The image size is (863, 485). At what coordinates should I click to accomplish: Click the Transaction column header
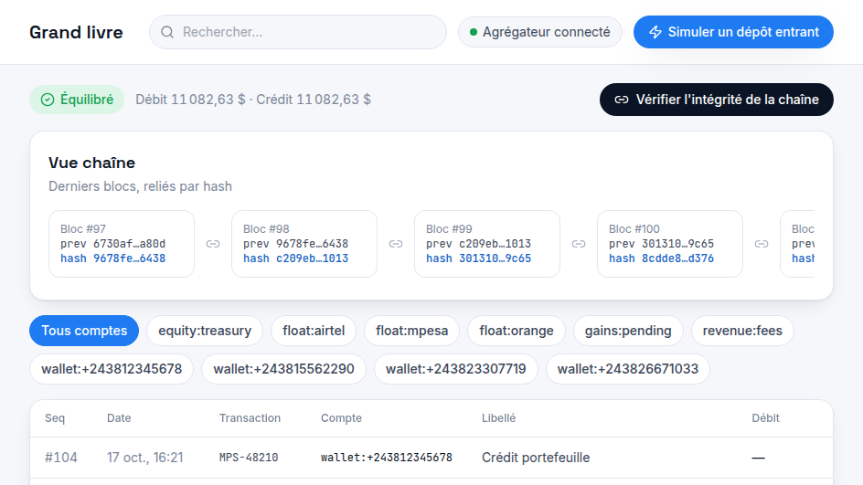[x=250, y=418]
